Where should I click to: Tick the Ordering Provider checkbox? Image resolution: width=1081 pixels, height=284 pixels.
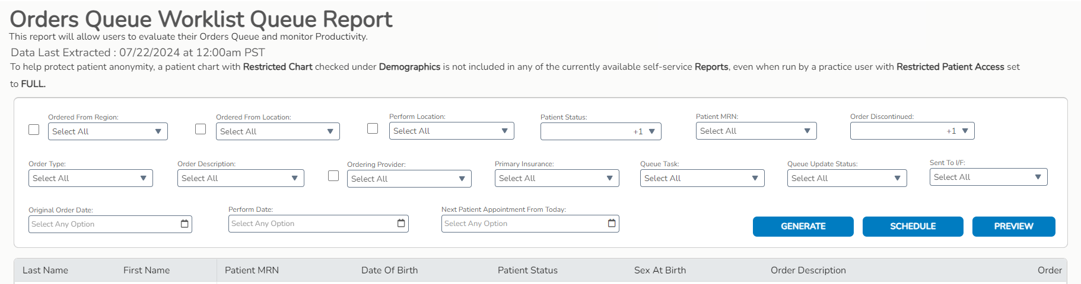(x=333, y=176)
